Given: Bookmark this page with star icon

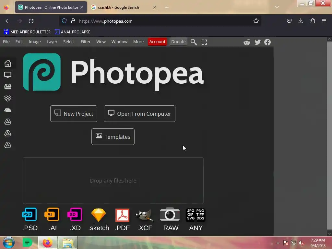Looking at the screenshot, I should pos(256,21).
